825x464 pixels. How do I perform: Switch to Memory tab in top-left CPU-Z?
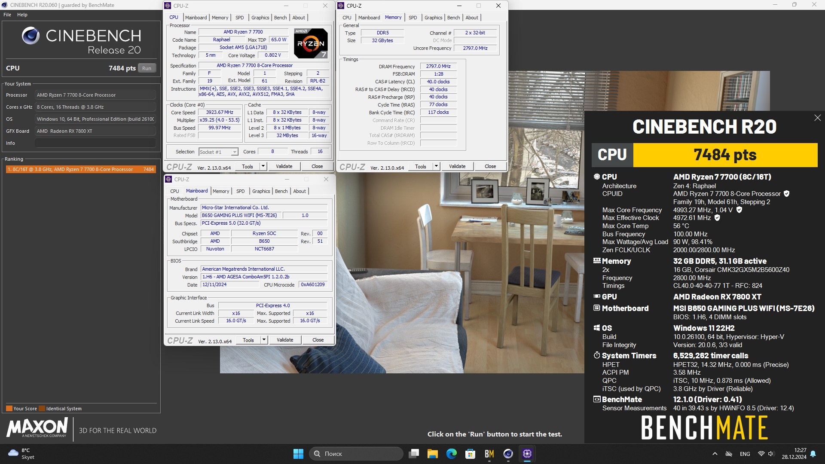[x=220, y=18]
